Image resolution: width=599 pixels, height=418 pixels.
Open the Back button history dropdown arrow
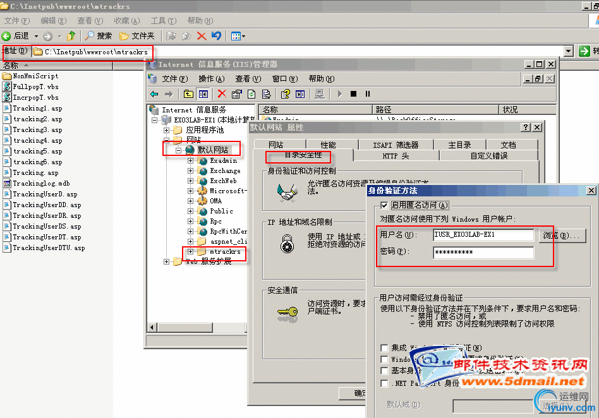click(x=36, y=36)
